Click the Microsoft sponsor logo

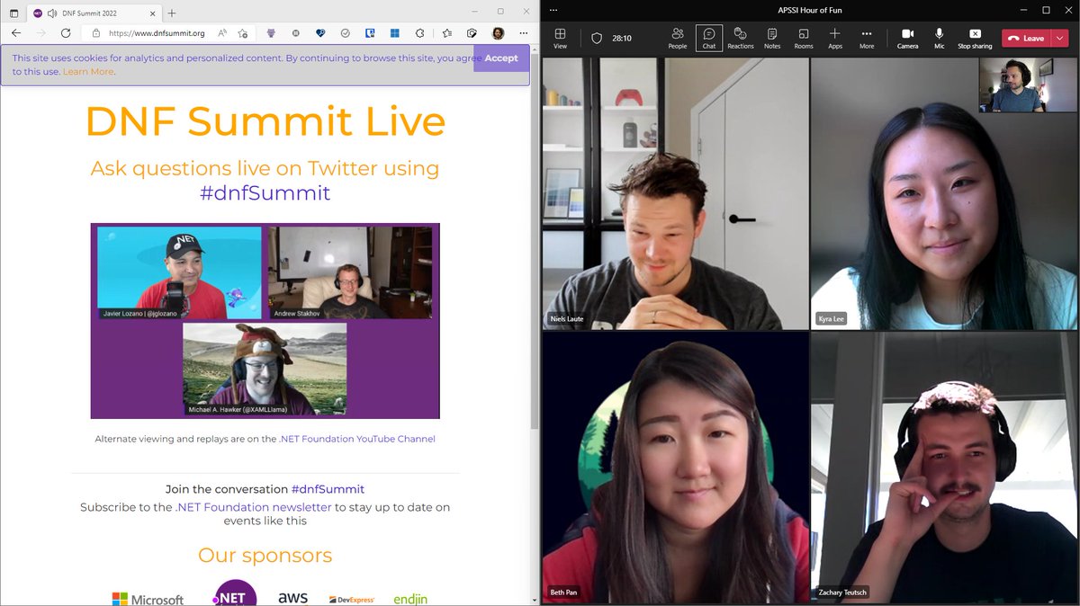148,599
